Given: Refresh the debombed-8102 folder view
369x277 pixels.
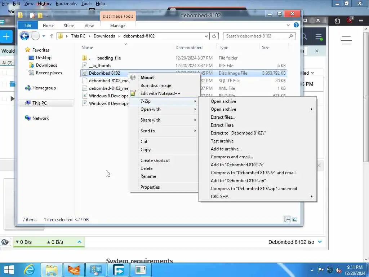Looking at the screenshot, I should point(214,36).
